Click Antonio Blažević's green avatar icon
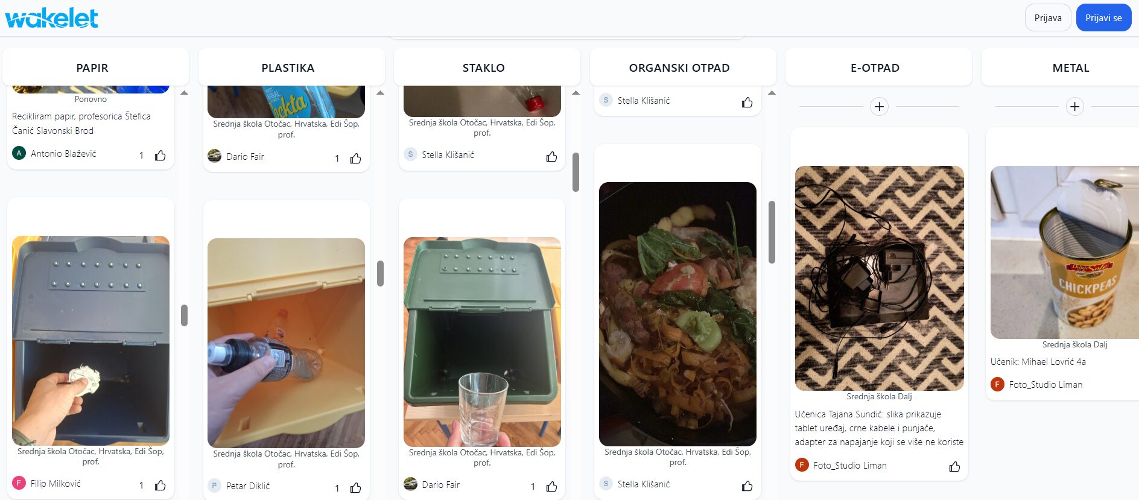The image size is (1139, 500). (19, 153)
